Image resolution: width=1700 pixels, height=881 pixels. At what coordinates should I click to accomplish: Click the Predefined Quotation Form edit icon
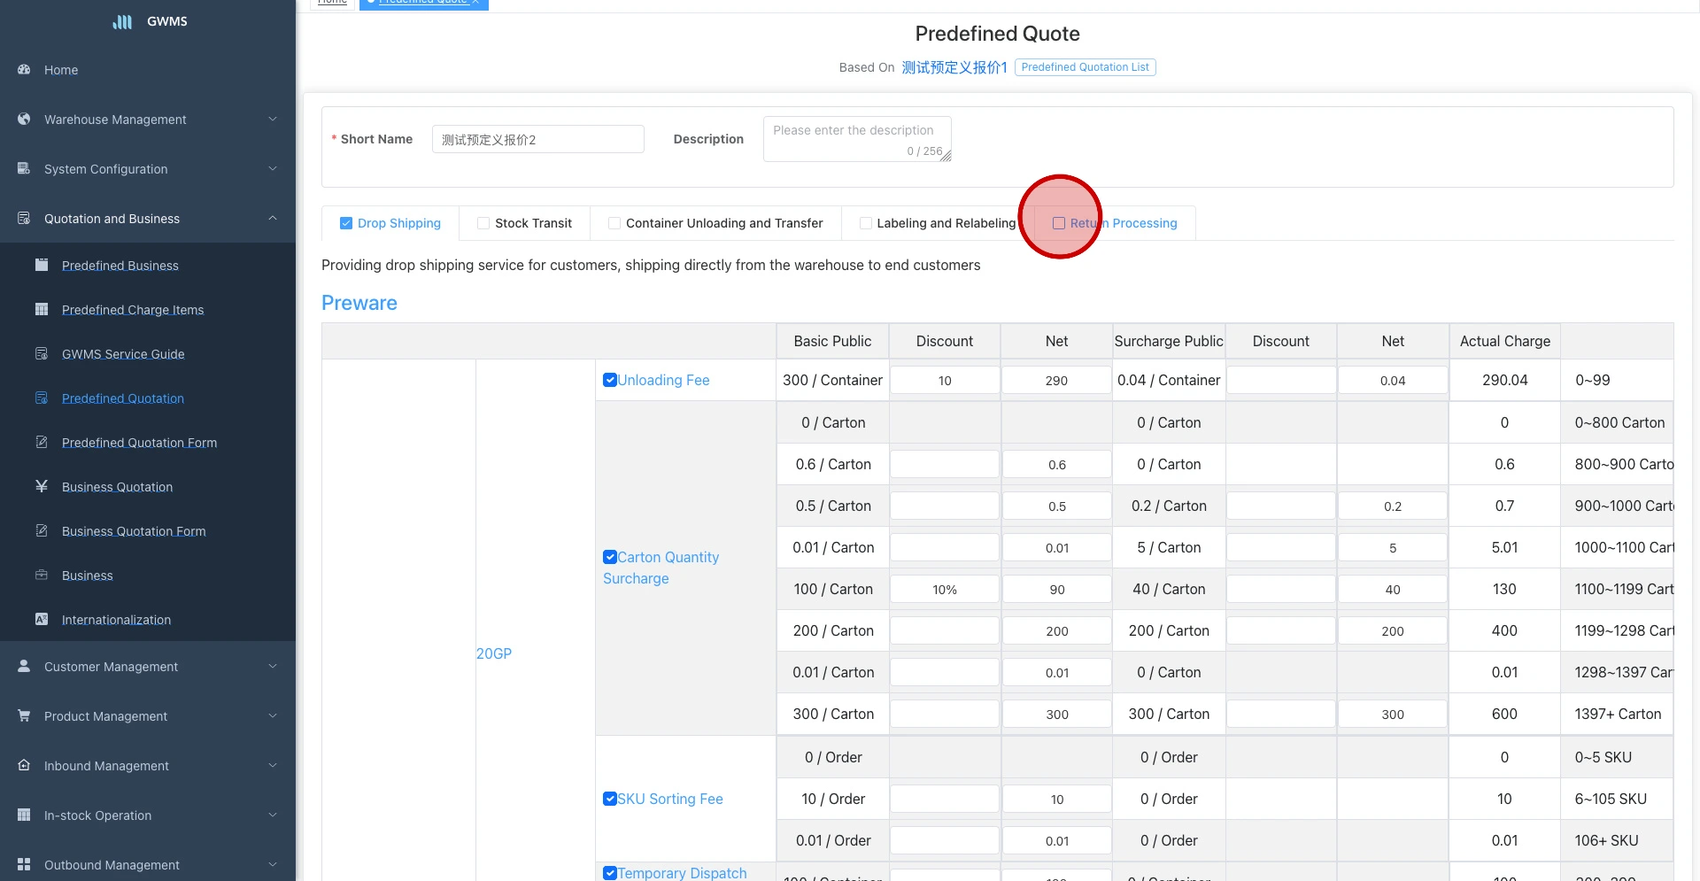(42, 442)
